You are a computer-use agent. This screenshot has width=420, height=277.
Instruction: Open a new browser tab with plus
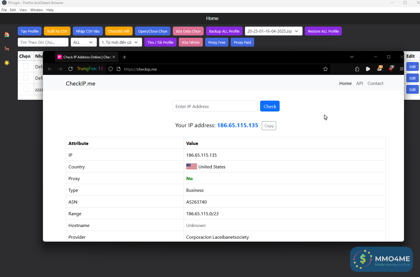pyautogui.click(x=124, y=57)
